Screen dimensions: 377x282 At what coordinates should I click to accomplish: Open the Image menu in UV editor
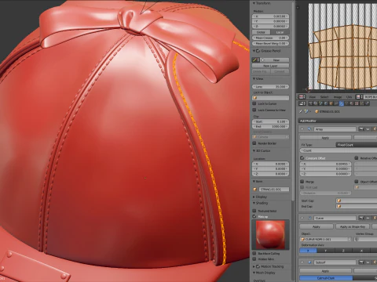[338, 97]
